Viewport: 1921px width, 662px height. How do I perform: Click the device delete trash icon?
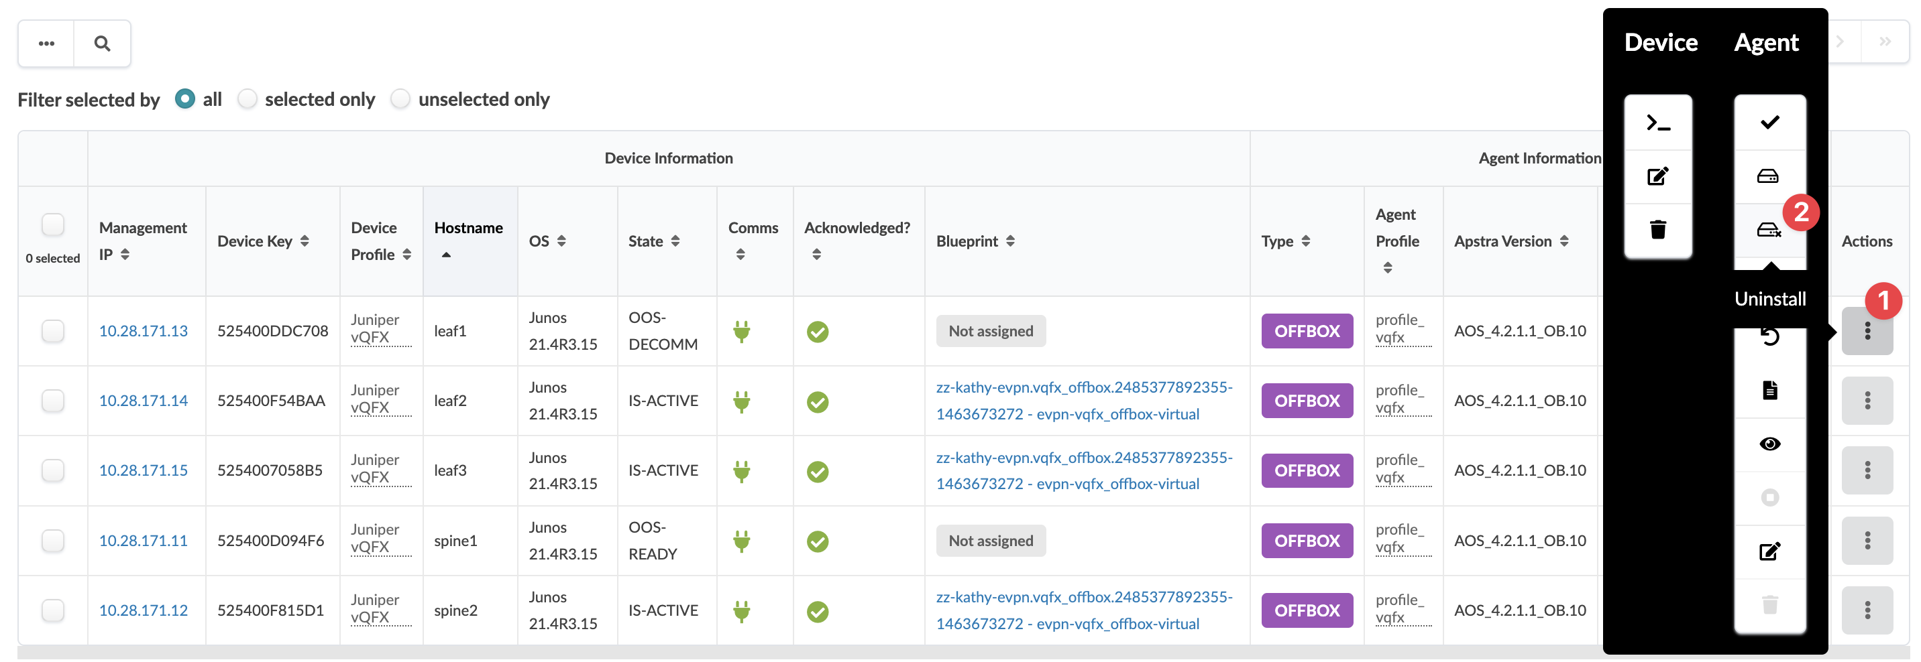pos(1657,229)
